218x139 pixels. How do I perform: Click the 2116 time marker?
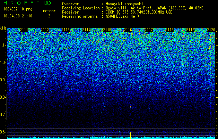click(x=128, y=30)
